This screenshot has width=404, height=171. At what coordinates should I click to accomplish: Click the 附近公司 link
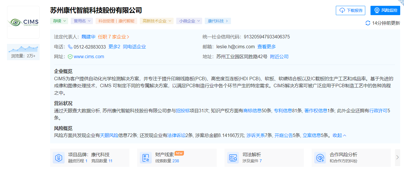click(279, 57)
